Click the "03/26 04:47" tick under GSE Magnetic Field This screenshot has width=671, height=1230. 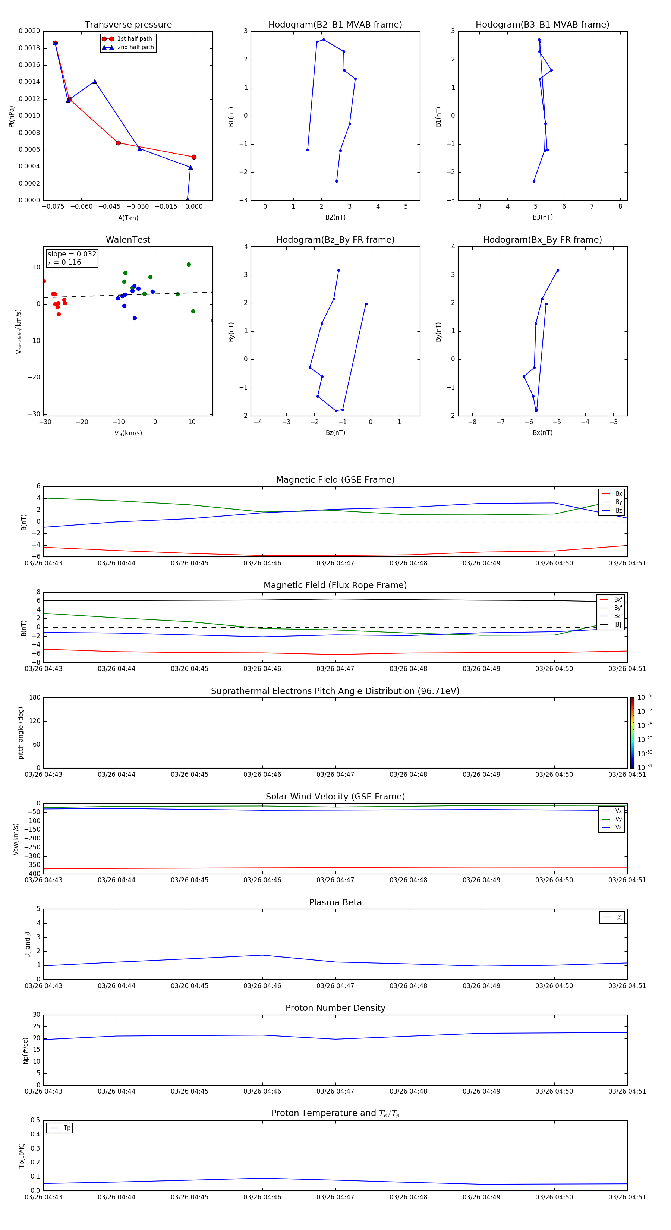[335, 564]
